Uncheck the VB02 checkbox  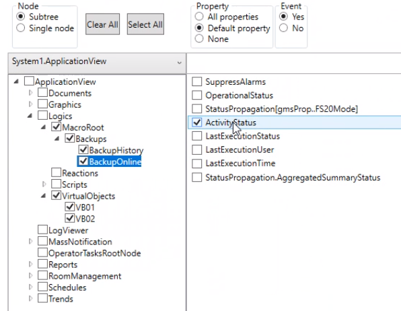[69, 218]
